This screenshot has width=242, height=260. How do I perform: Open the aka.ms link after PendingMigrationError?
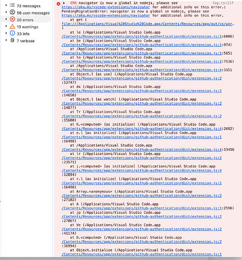click(106, 16)
